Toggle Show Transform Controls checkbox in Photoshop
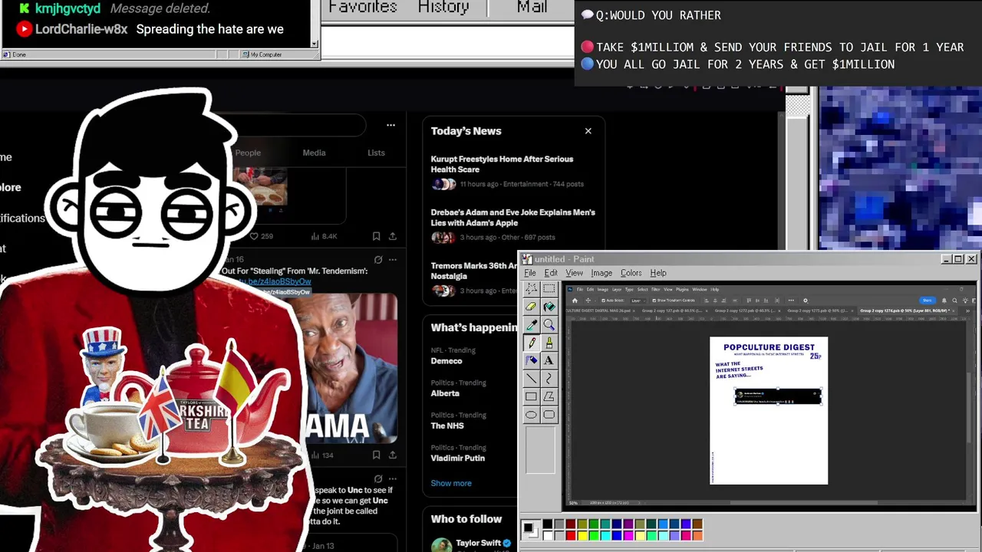 point(654,301)
